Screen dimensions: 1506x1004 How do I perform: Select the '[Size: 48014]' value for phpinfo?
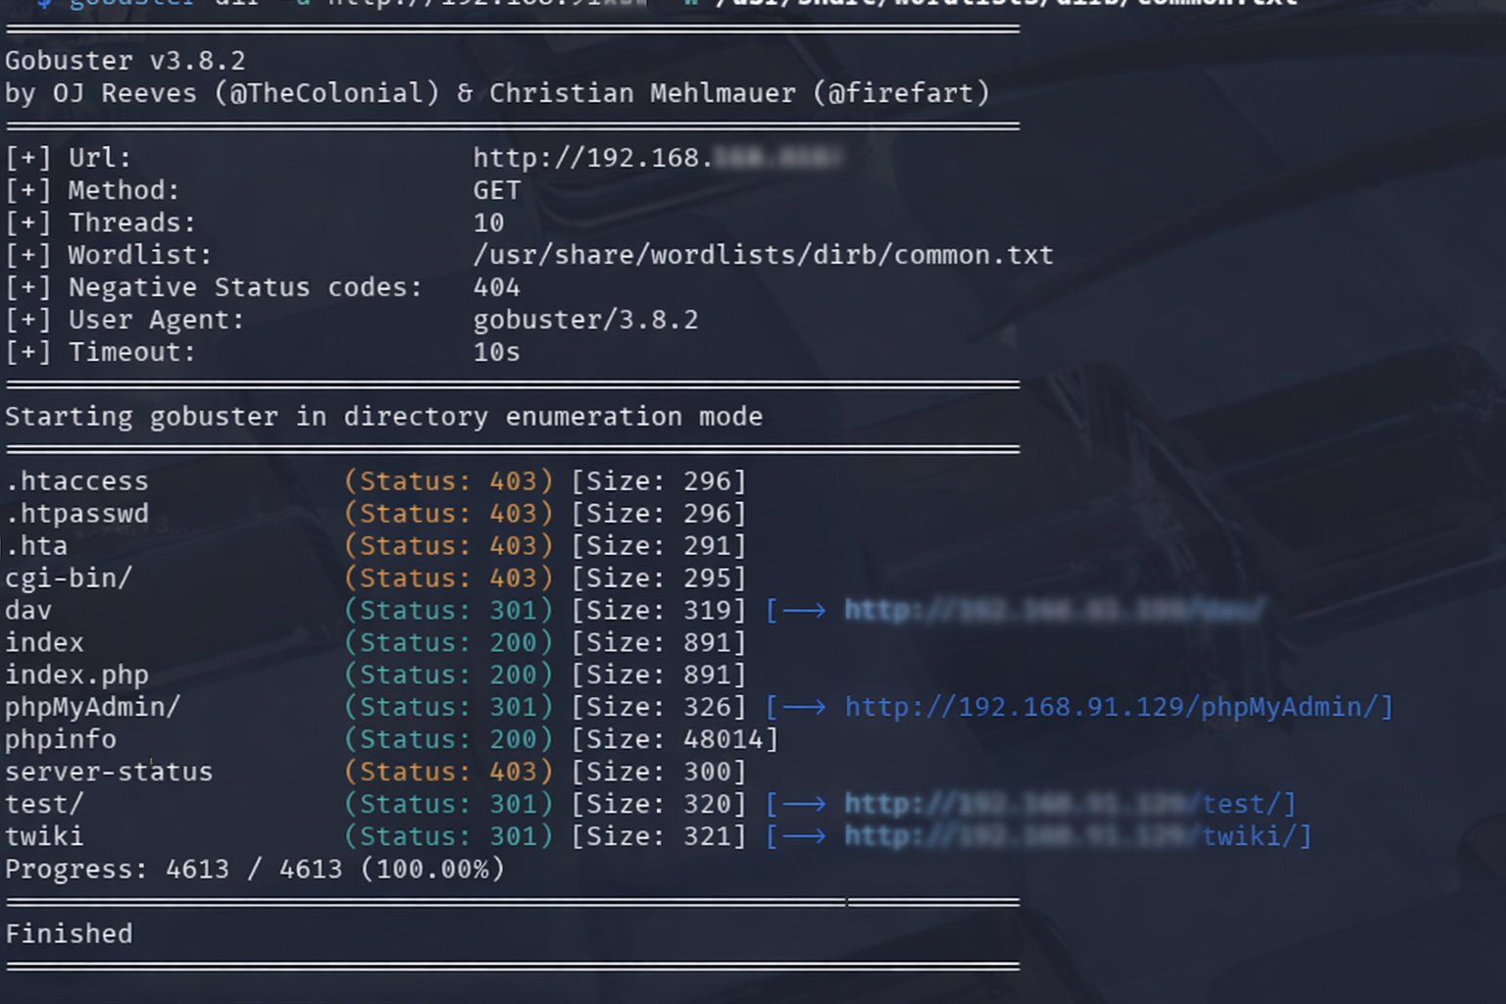(x=675, y=739)
